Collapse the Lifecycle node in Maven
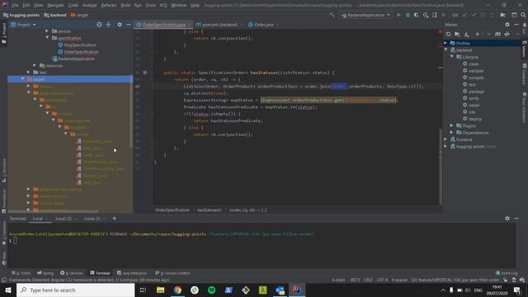Image resolution: width=528 pixels, height=297 pixels. pos(452,57)
